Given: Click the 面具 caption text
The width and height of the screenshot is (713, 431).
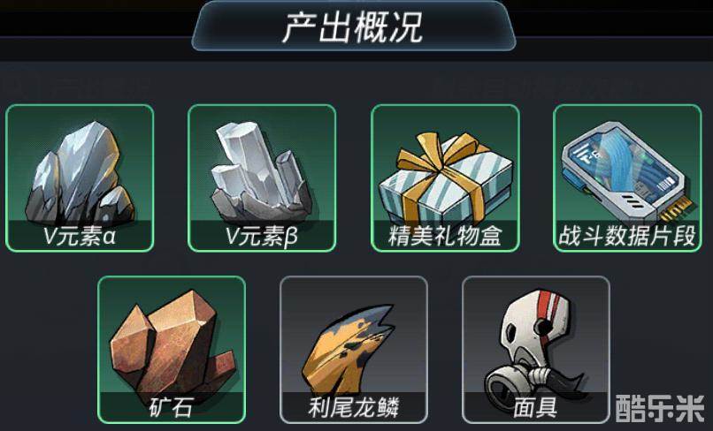Looking at the screenshot, I should click(x=535, y=408).
